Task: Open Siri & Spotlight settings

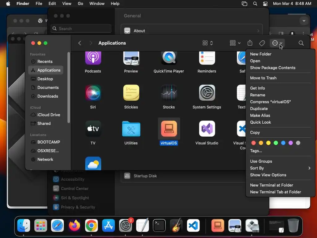Action: click(x=71, y=198)
